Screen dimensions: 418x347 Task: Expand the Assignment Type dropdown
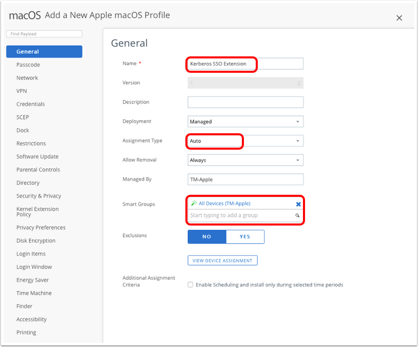245,141
